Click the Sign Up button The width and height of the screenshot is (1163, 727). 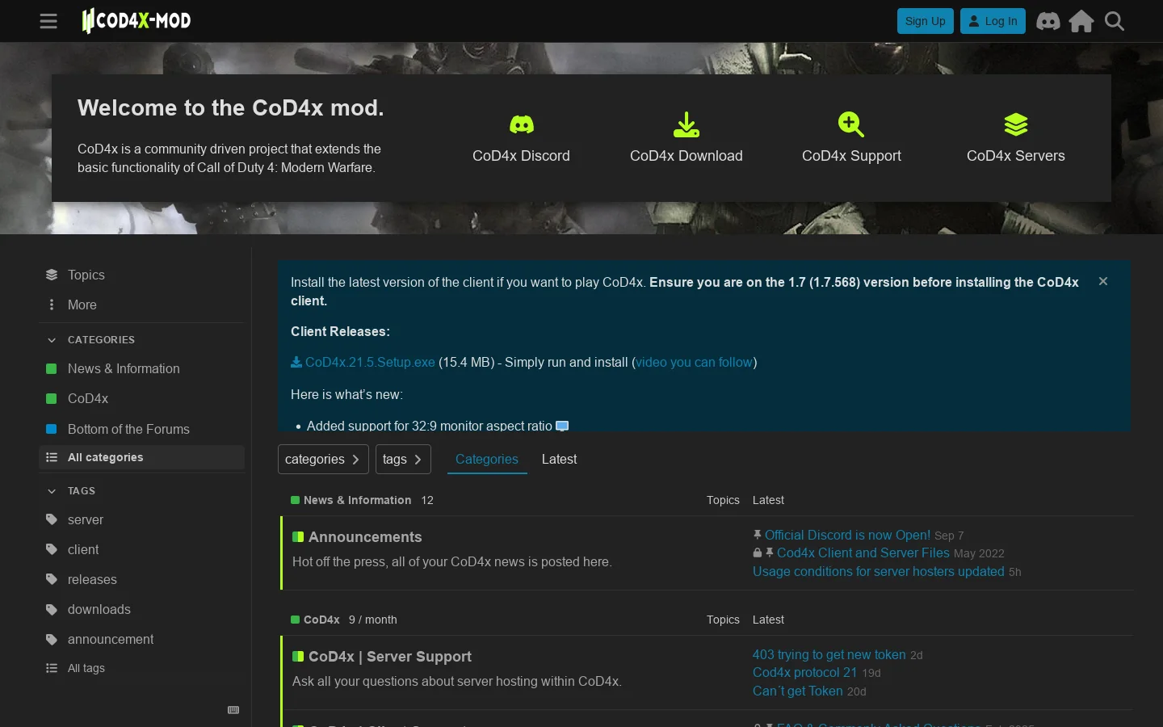pyautogui.click(x=926, y=21)
